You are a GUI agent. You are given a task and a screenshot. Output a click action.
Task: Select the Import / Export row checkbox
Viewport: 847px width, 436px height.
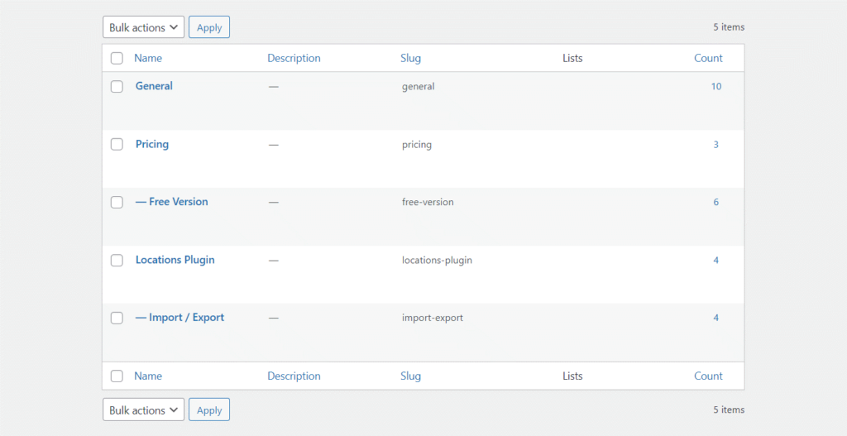[117, 318]
